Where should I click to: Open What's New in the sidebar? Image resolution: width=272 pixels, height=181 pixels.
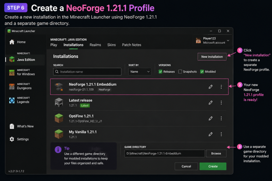coord(22,126)
